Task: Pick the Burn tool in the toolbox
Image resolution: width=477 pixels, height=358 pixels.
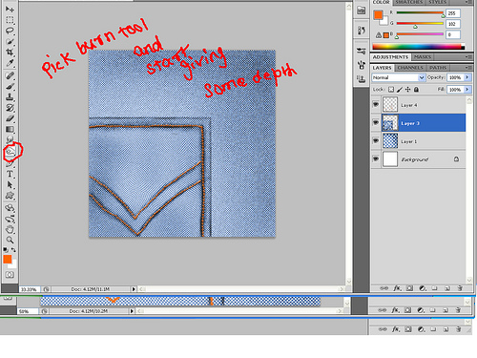Action: (10, 152)
